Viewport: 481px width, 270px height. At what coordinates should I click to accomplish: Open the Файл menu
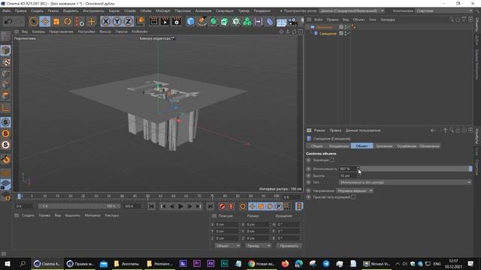[x=7, y=10]
